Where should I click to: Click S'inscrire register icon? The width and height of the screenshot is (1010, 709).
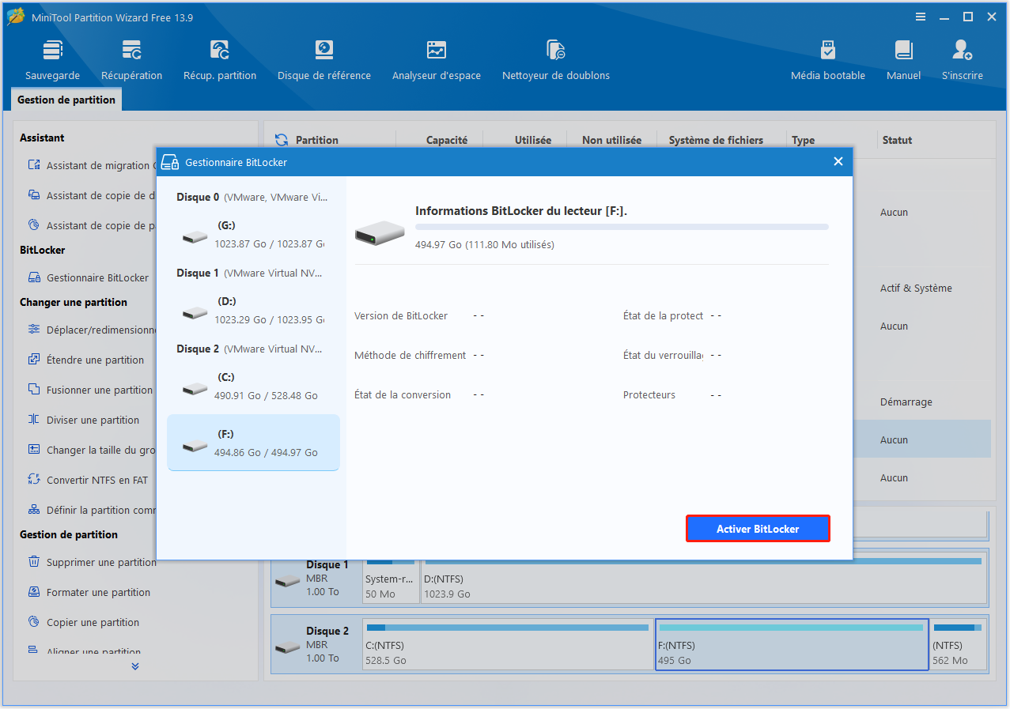962,60
